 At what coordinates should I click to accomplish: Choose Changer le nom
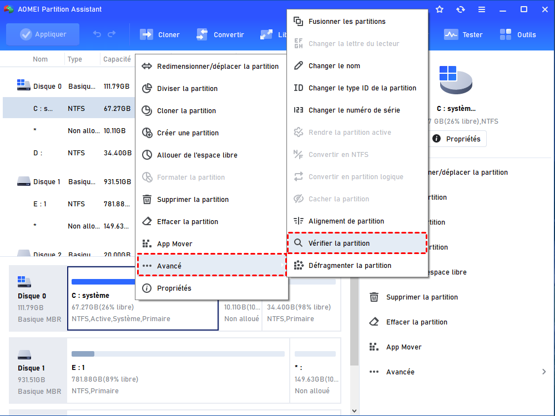[x=357, y=66]
